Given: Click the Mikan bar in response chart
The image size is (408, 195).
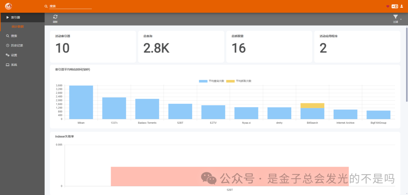Looking at the screenshot, I should coord(81,102).
